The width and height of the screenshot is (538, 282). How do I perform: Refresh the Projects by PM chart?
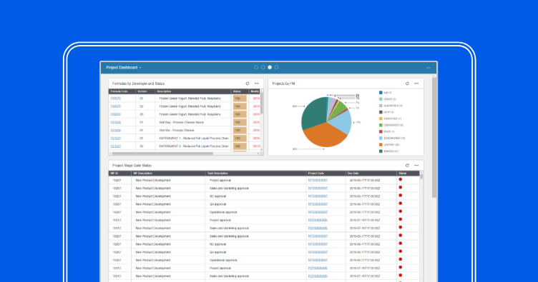click(x=407, y=84)
